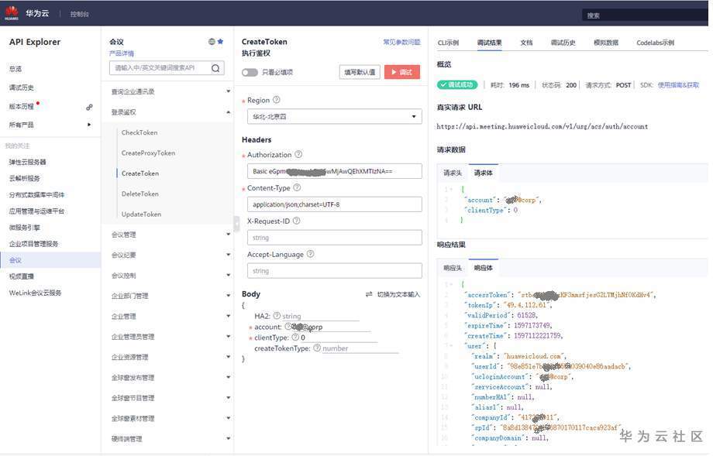Click the globe icon beside 会议 title

point(212,41)
